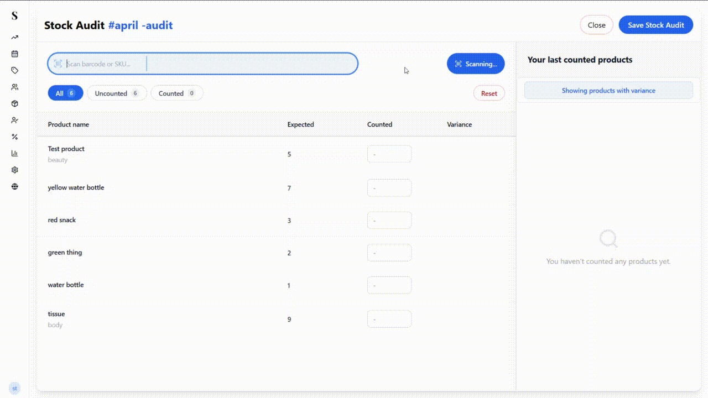Click the st user avatar at bottom left

coord(14,388)
